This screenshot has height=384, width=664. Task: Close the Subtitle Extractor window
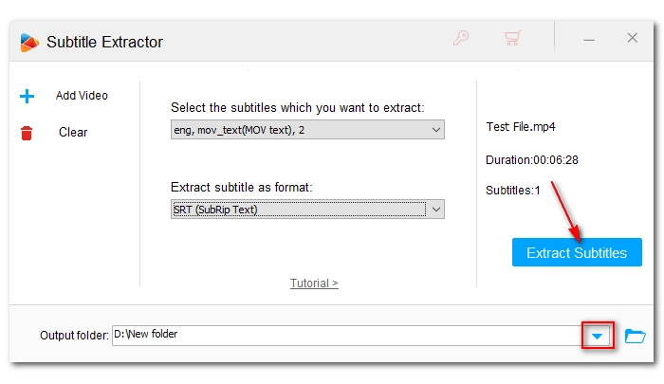click(x=633, y=38)
